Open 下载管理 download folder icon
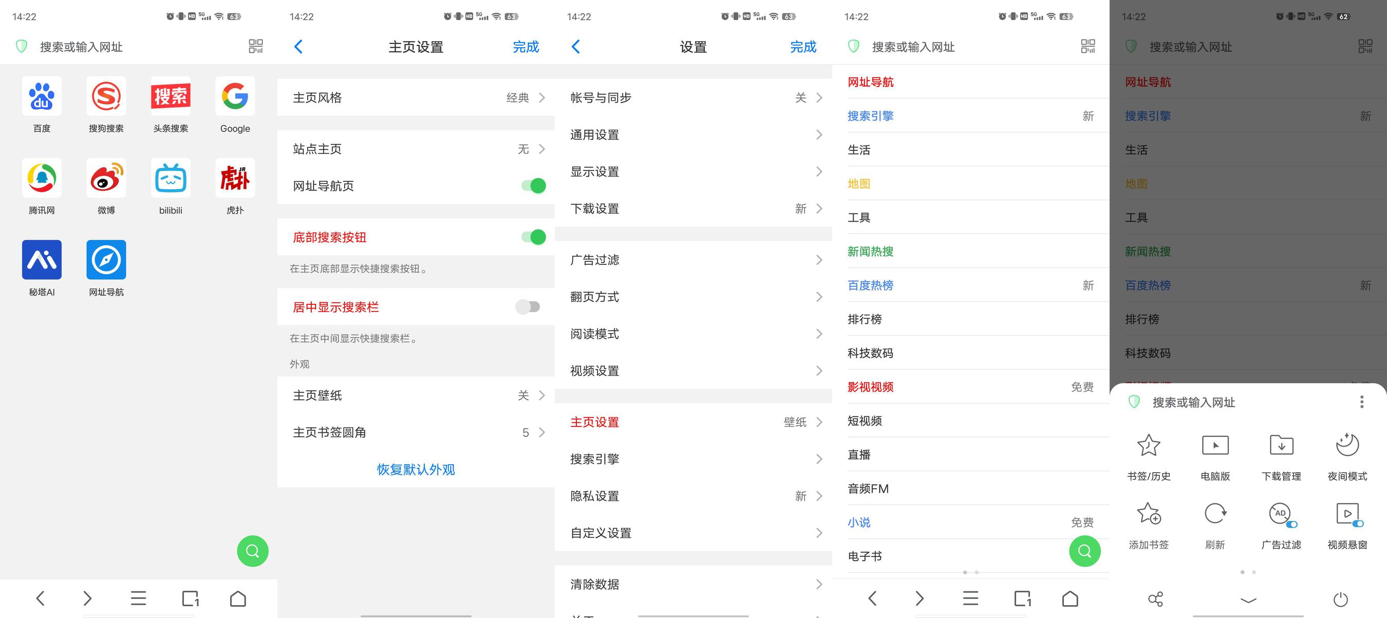This screenshot has width=1387, height=618. 1282,446
